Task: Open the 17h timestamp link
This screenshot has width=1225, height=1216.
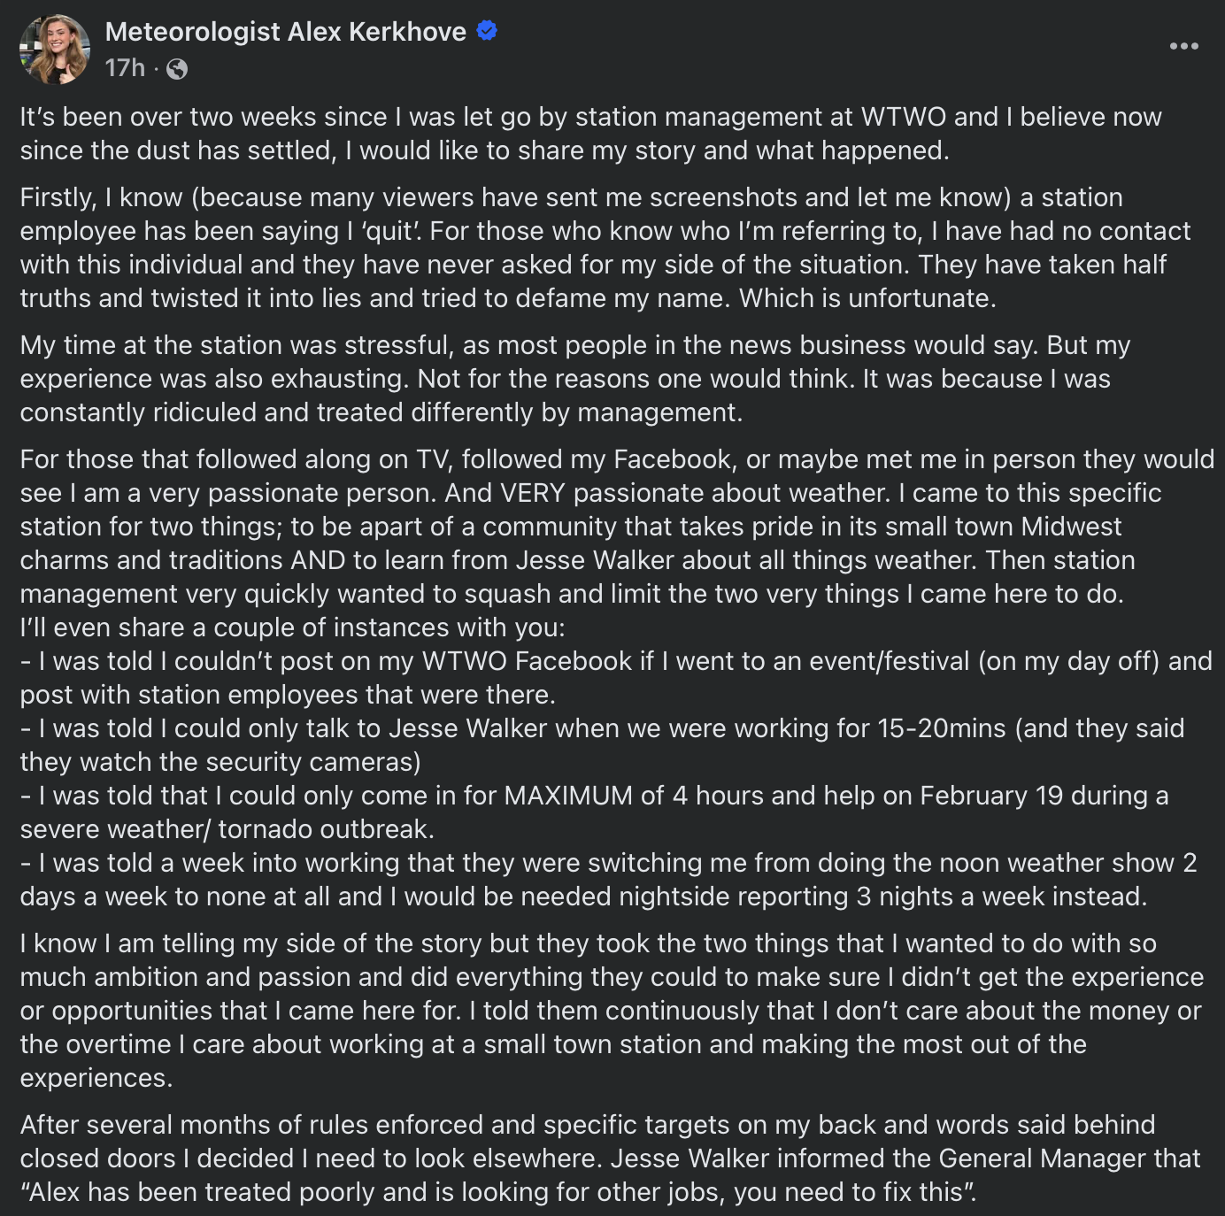Action: pyautogui.click(x=125, y=68)
